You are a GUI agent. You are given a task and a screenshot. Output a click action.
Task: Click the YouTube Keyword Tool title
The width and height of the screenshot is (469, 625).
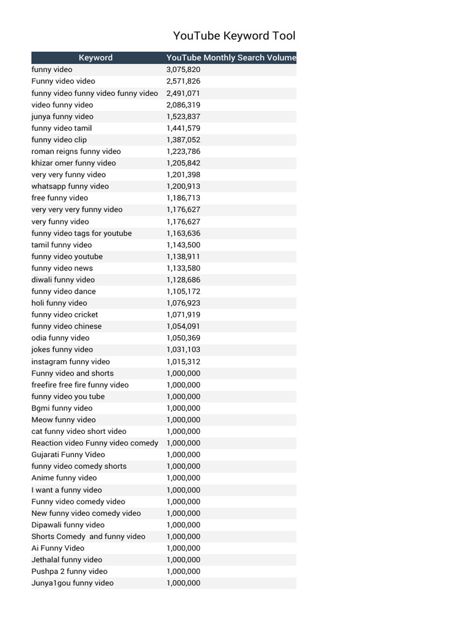tap(234, 36)
